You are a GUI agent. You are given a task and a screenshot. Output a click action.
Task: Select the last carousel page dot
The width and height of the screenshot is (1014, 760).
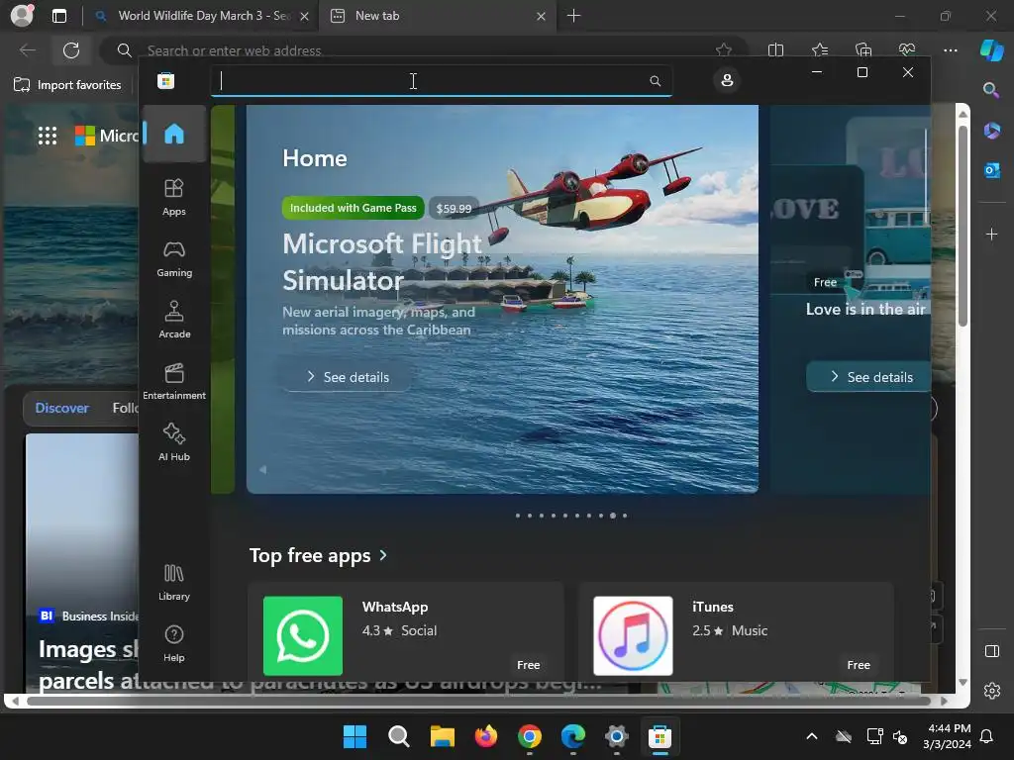tap(625, 516)
